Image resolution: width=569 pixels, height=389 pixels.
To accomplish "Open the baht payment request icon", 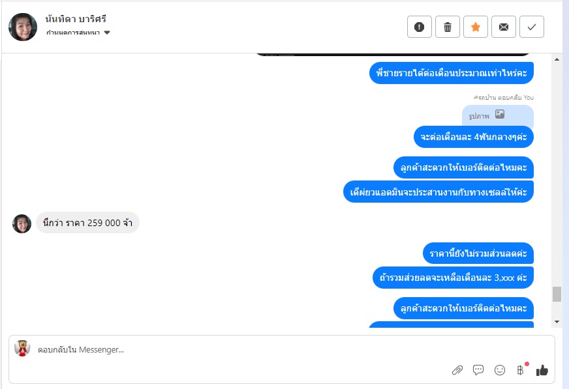I will pyautogui.click(x=521, y=370).
